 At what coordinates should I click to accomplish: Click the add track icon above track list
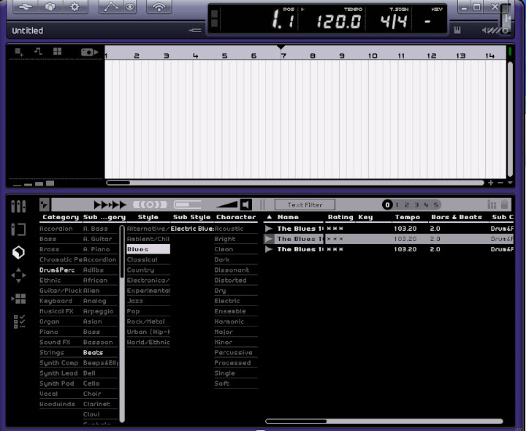pos(19,52)
